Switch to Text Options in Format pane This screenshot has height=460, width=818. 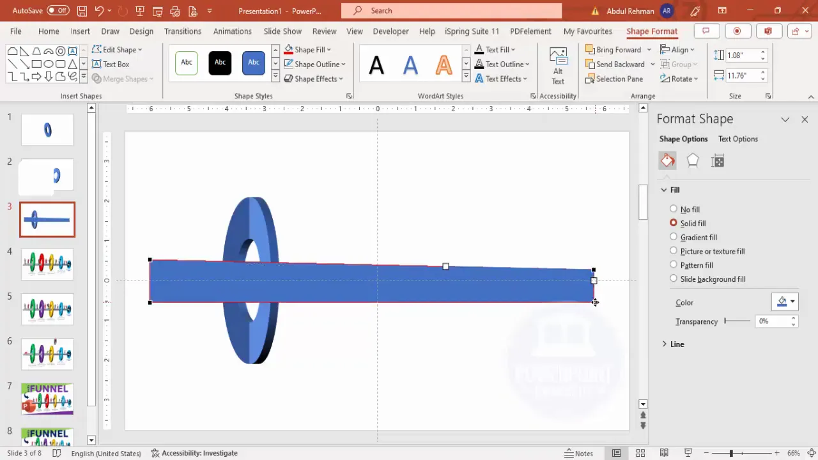click(738, 139)
